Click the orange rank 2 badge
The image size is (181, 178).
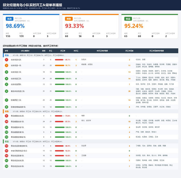(7, 66)
